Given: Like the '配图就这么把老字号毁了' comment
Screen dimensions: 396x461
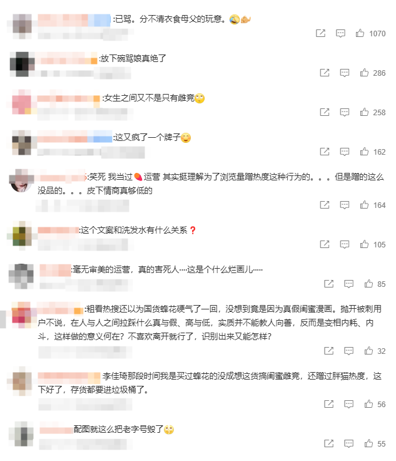Looking at the screenshot, I should click(x=368, y=443).
